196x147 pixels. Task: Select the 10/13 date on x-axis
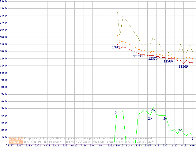(x=119, y=146)
